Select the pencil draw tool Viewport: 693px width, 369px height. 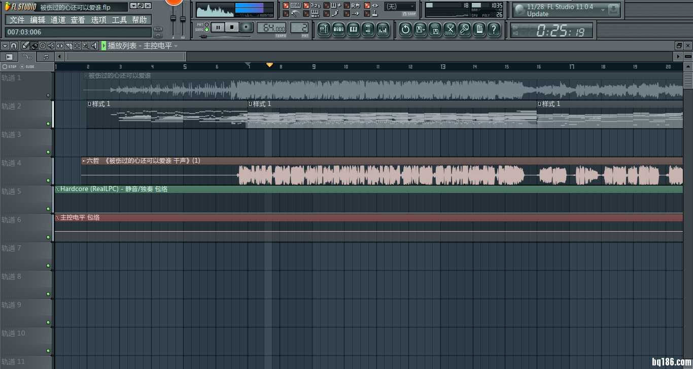(25, 46)
